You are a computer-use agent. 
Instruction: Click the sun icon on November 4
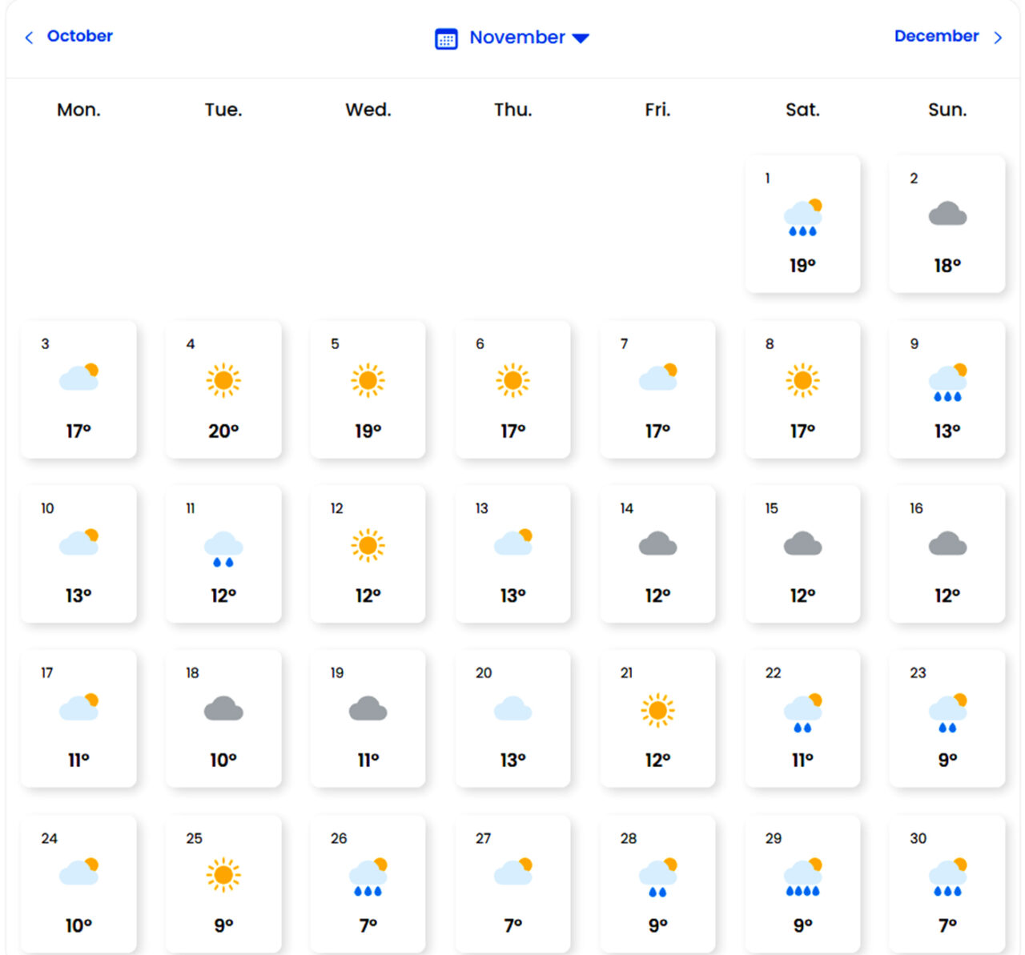point(223,380)
